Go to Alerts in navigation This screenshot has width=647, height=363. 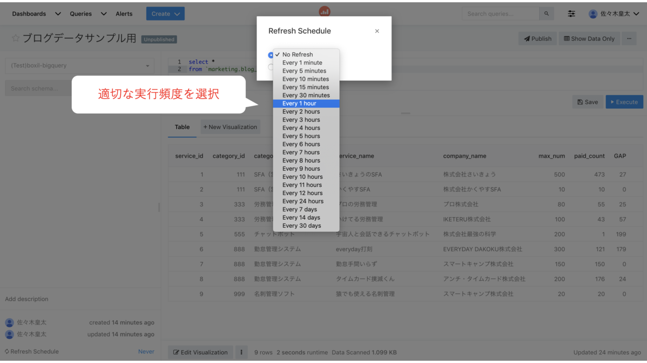coord(124,13)
